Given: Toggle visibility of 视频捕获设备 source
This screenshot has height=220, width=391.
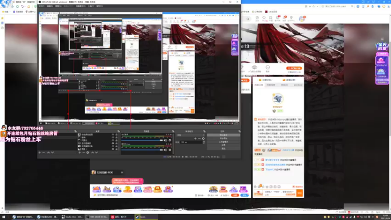Looking at the screenshot, I should 113,146.
